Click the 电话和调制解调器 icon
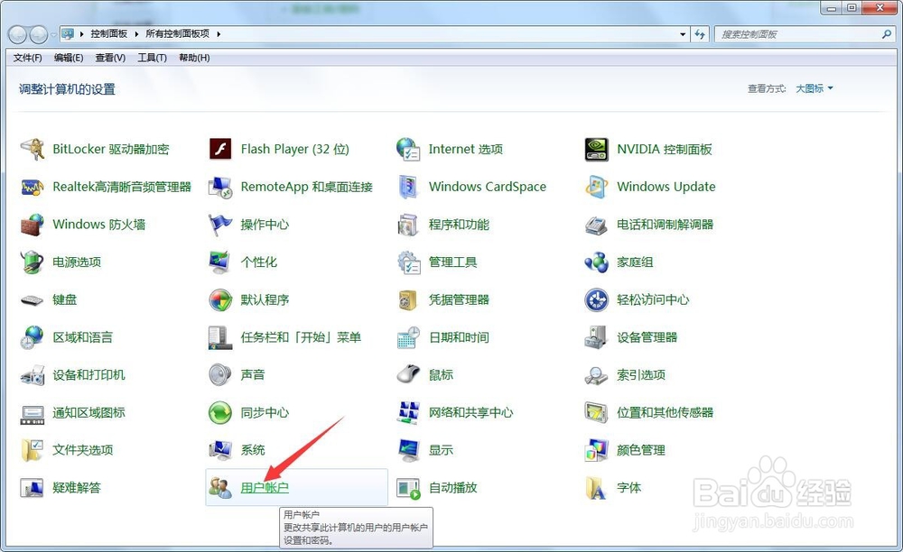903x552 pixels. [x=596, y=225]
